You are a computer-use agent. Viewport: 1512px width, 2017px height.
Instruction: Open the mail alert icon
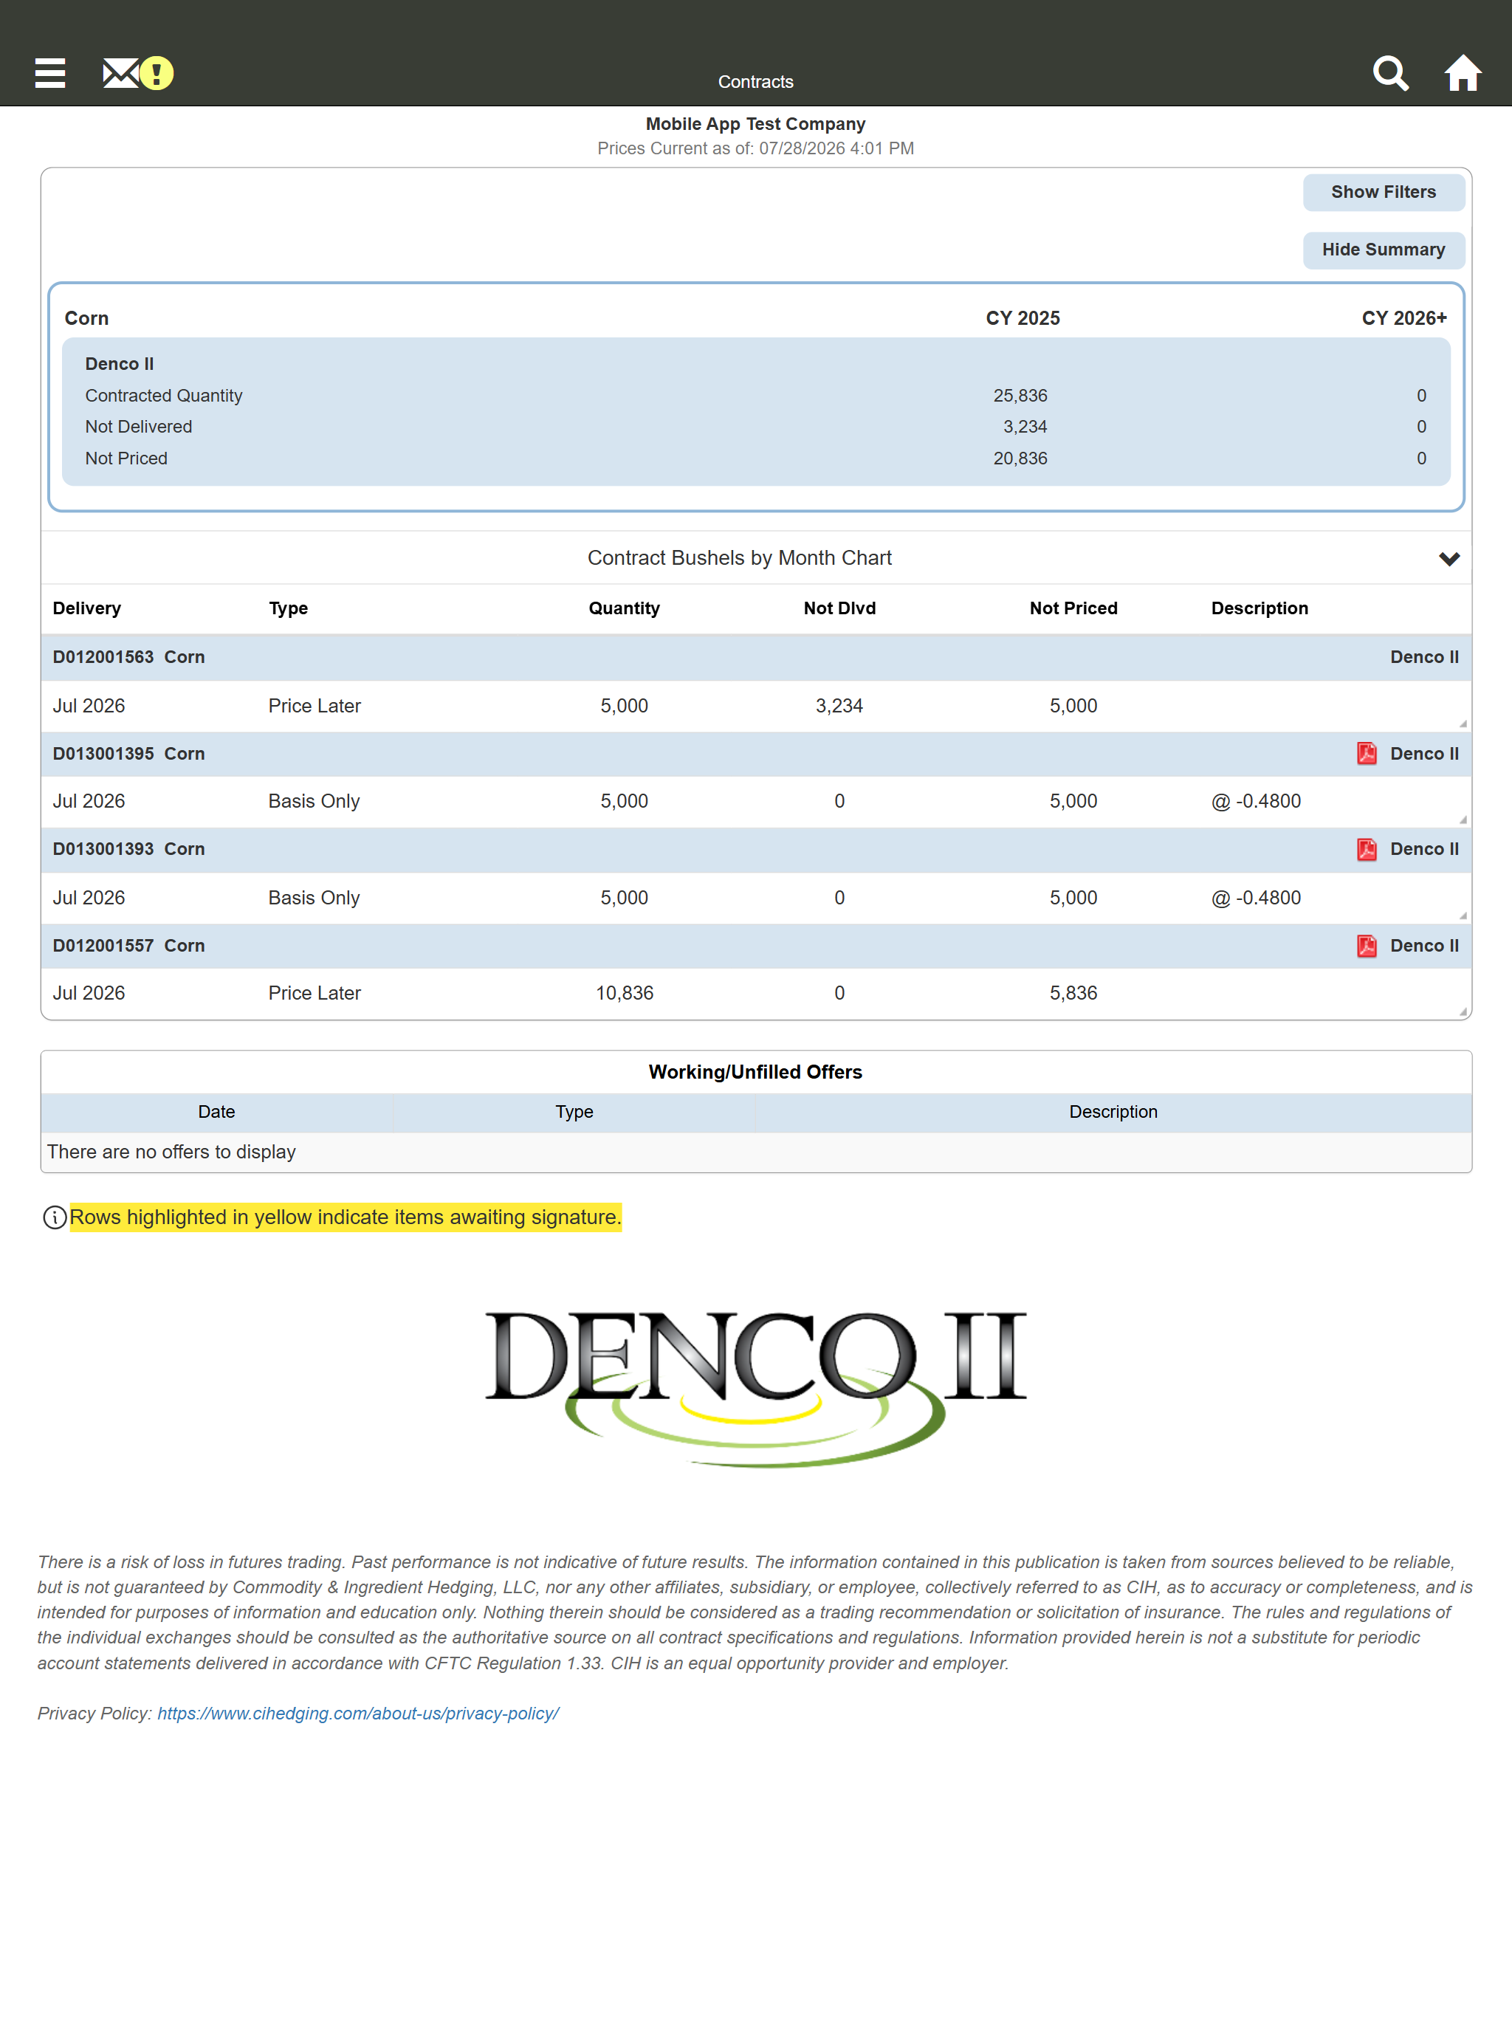click(138, 73)
